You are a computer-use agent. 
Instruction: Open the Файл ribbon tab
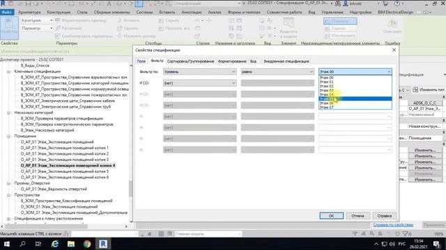(6, 12)
